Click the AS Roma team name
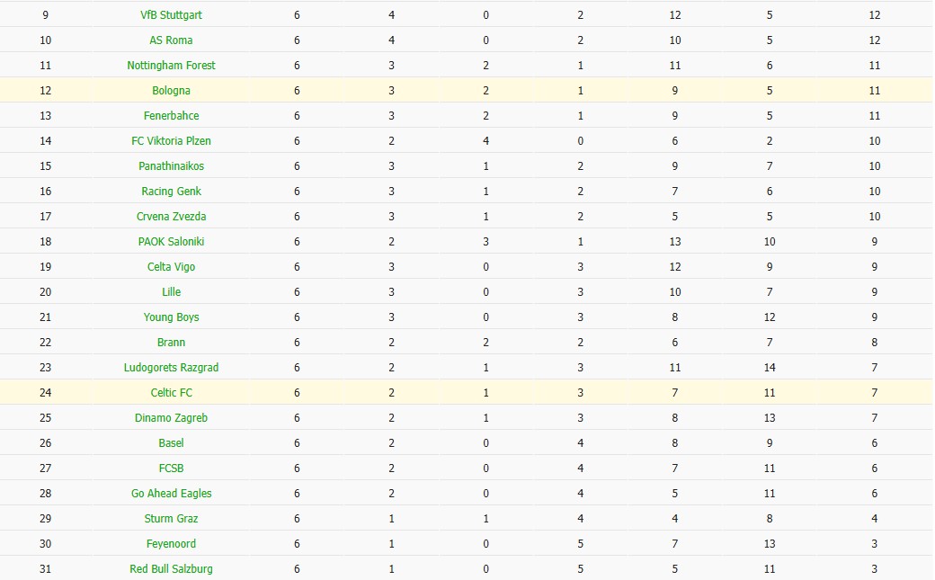Viewport: 935px width, 580px height. tap(171, 40)
